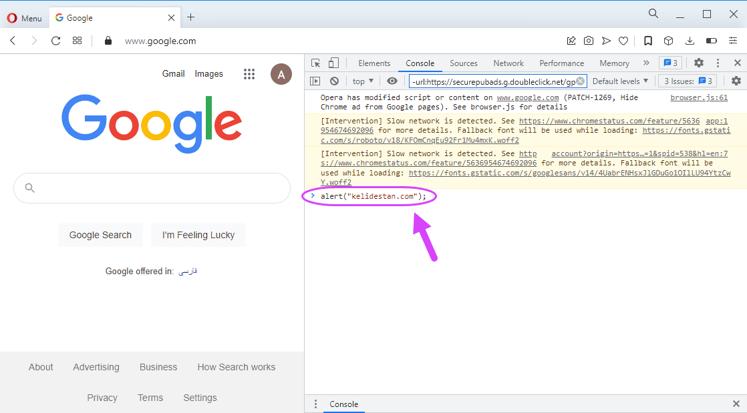
Task: Reload the current page
Action: click(55, 41)
